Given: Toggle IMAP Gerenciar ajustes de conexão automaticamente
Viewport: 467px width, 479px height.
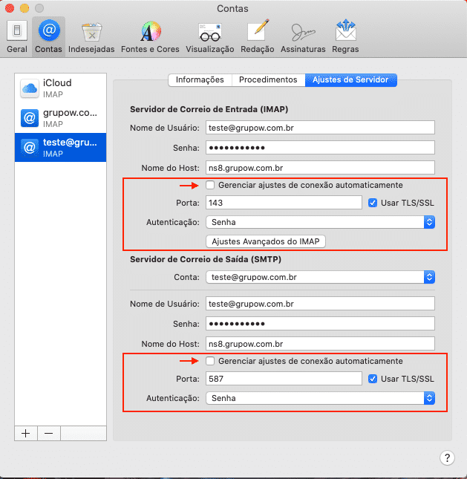Looking at the screenshot, I should (x=210, y=185).
